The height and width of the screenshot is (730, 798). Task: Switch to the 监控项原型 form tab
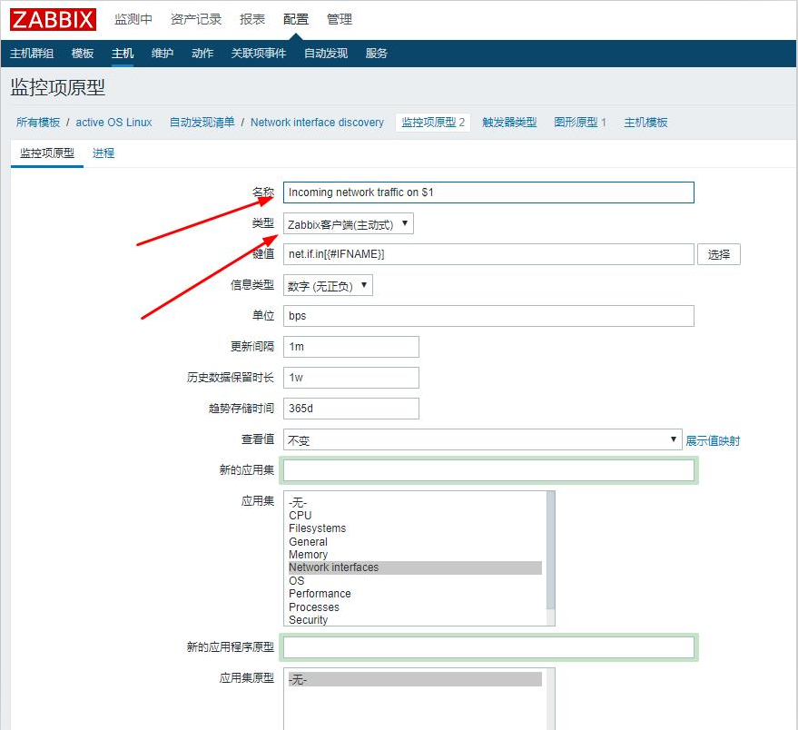[47, 153]
